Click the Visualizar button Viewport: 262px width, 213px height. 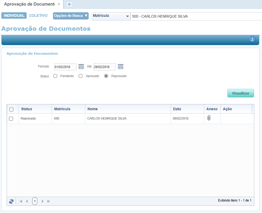coord(241,93)
